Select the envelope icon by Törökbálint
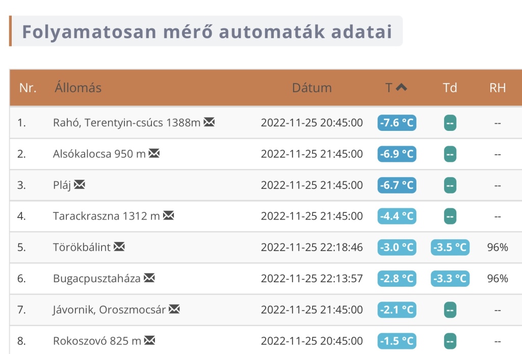Image resolution: width=522 pixels, height=354 pixels. click(x=119, y=247)
